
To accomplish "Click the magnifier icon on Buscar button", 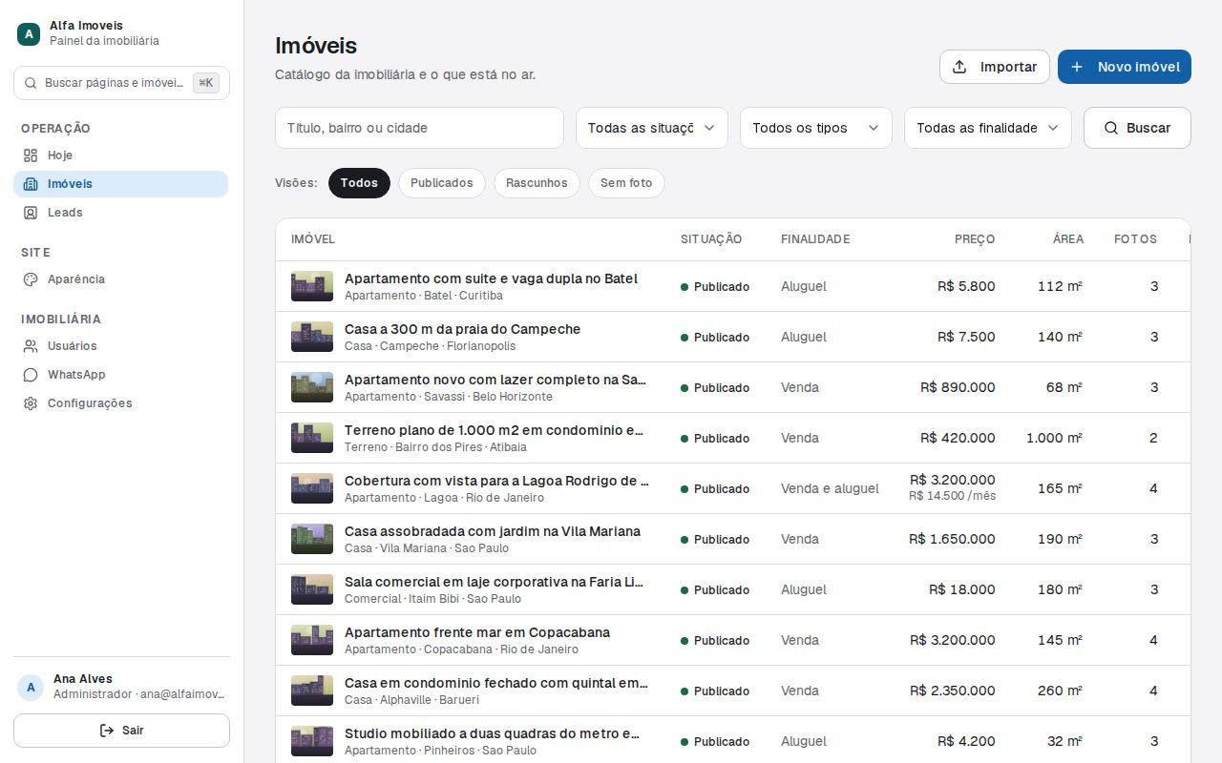I will coord(1111,128).
